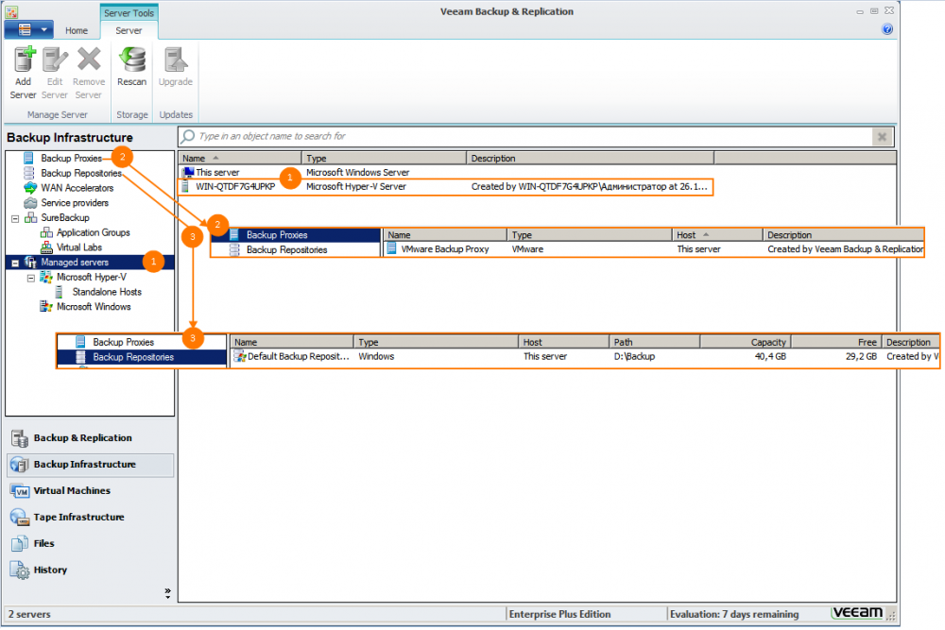Select the Managed servers tree node
The height and width of the screenshot is (630, 945).
click(75, 262)
